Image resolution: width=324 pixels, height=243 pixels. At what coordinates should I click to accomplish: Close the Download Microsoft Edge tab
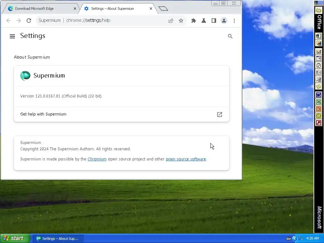pyautogui.click(x=75, y=9)
